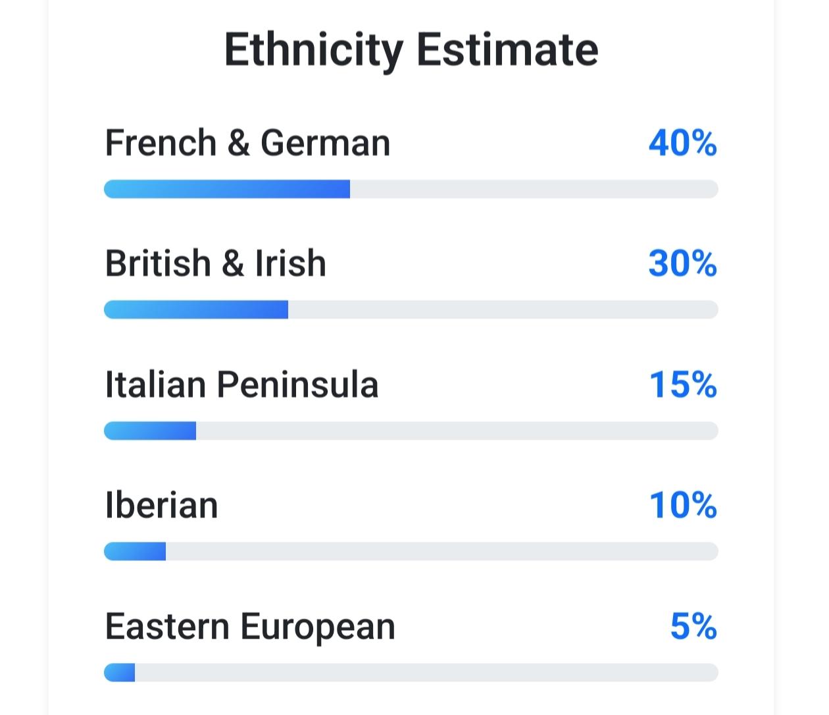The image size is (829, 715).
Task: Select the Italian Peninsula label
Action: tap(241, 384)
